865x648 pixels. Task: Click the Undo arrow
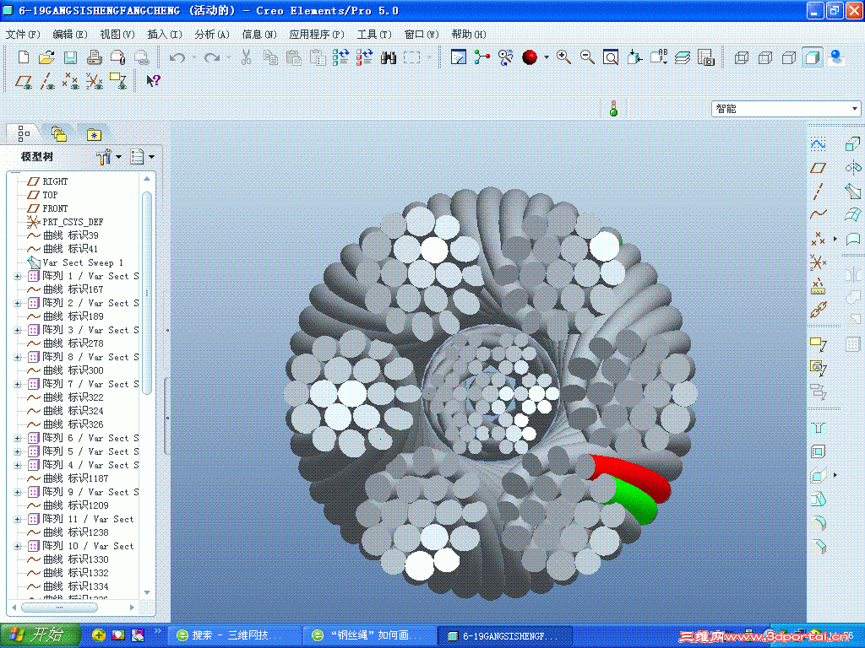click(x=177, y=57)
